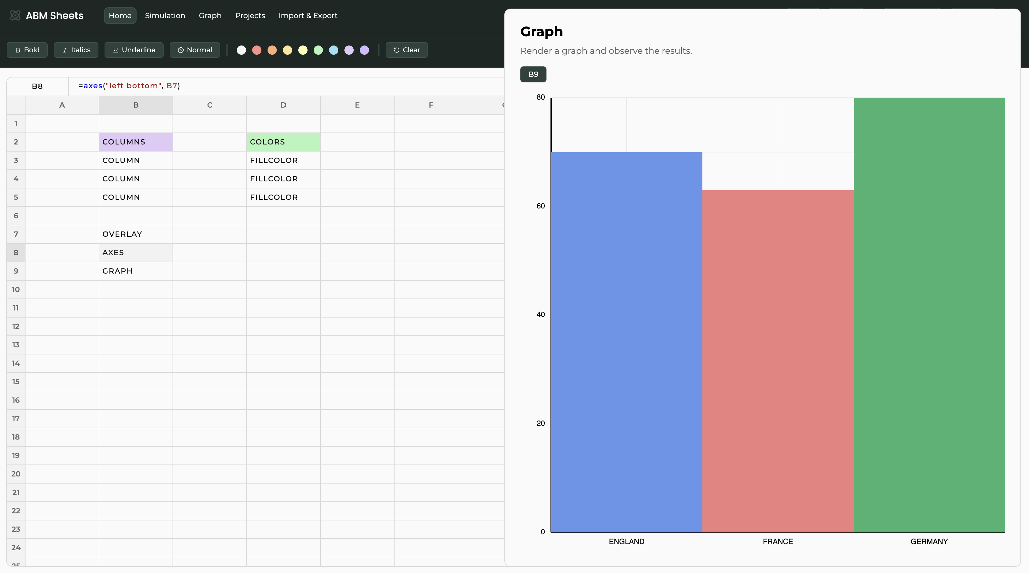Click the ABM Sheets logo icon
Image resolution: width=1029 pixels, height=573 pixels.
pyautogui.click(x=15, y=16)
